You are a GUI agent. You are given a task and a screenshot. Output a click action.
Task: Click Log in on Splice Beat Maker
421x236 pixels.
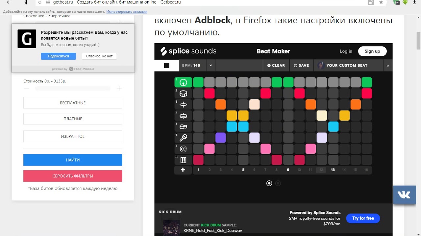point(346,51)
